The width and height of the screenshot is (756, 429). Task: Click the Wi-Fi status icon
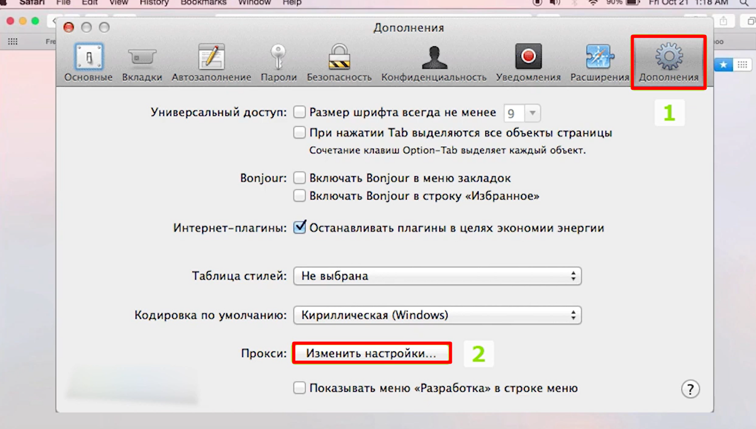point(593,2)
